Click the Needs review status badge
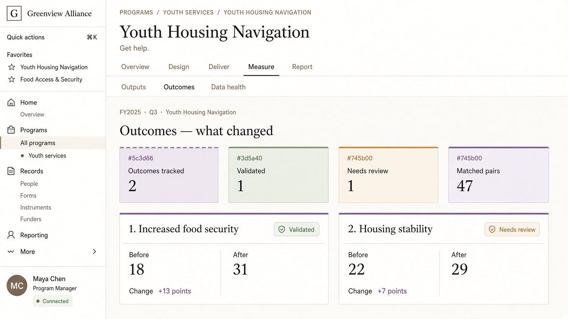The width and height of the screenshot is (568, 319). [x=512, y=229]
